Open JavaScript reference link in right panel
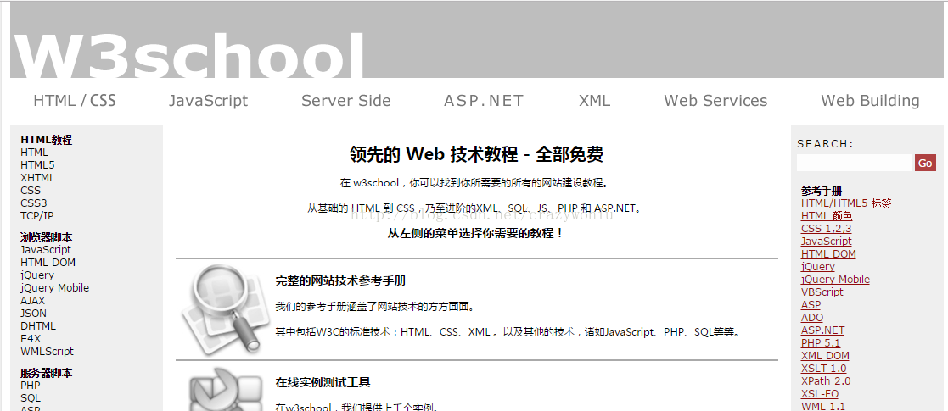Image resolution: width=948 pixels, height=411 pixels. [x=826, y=242]
